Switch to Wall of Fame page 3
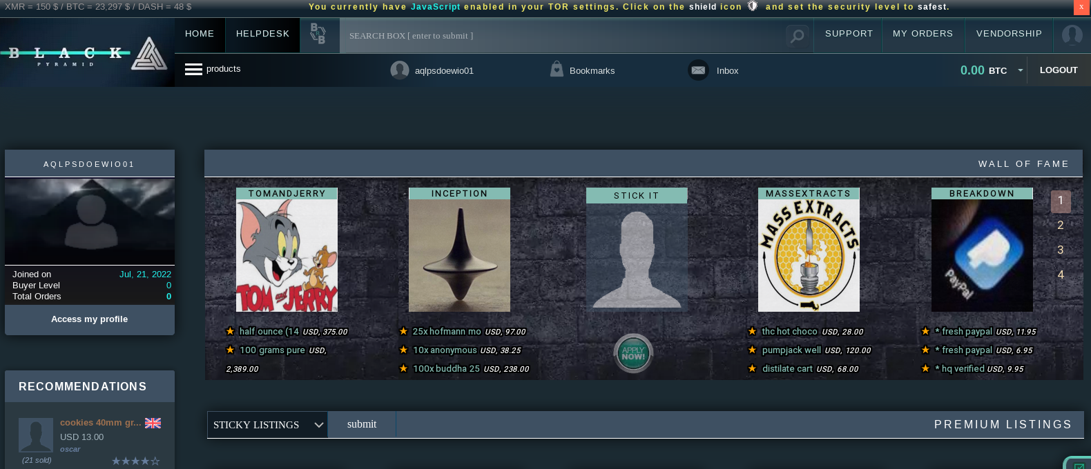The width and height of the screenshot is (1091, 469). point(1060,250)
